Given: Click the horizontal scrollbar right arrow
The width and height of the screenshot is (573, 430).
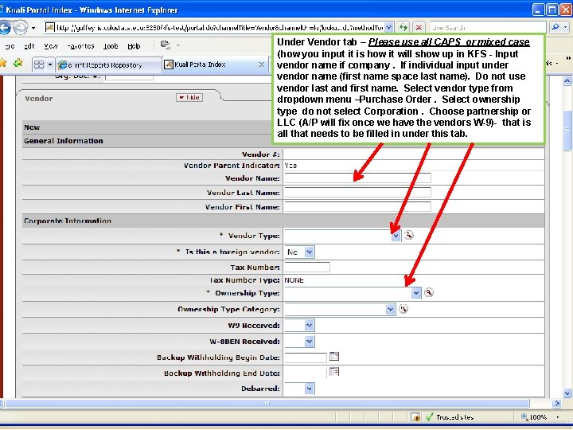Looking at the screenshot, I should (x=557, y=403).
